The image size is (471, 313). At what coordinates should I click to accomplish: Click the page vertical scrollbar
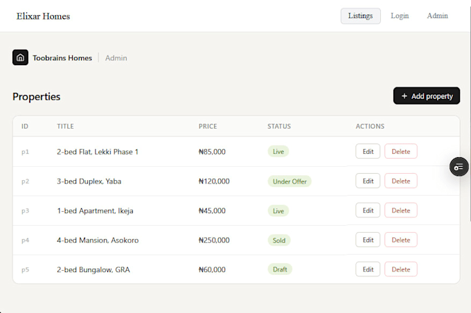[x=470, y=114]
